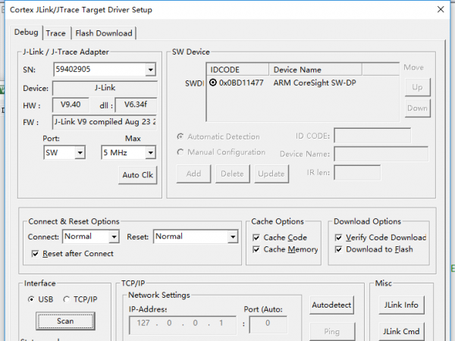Select the USB interface radio button

31,299
